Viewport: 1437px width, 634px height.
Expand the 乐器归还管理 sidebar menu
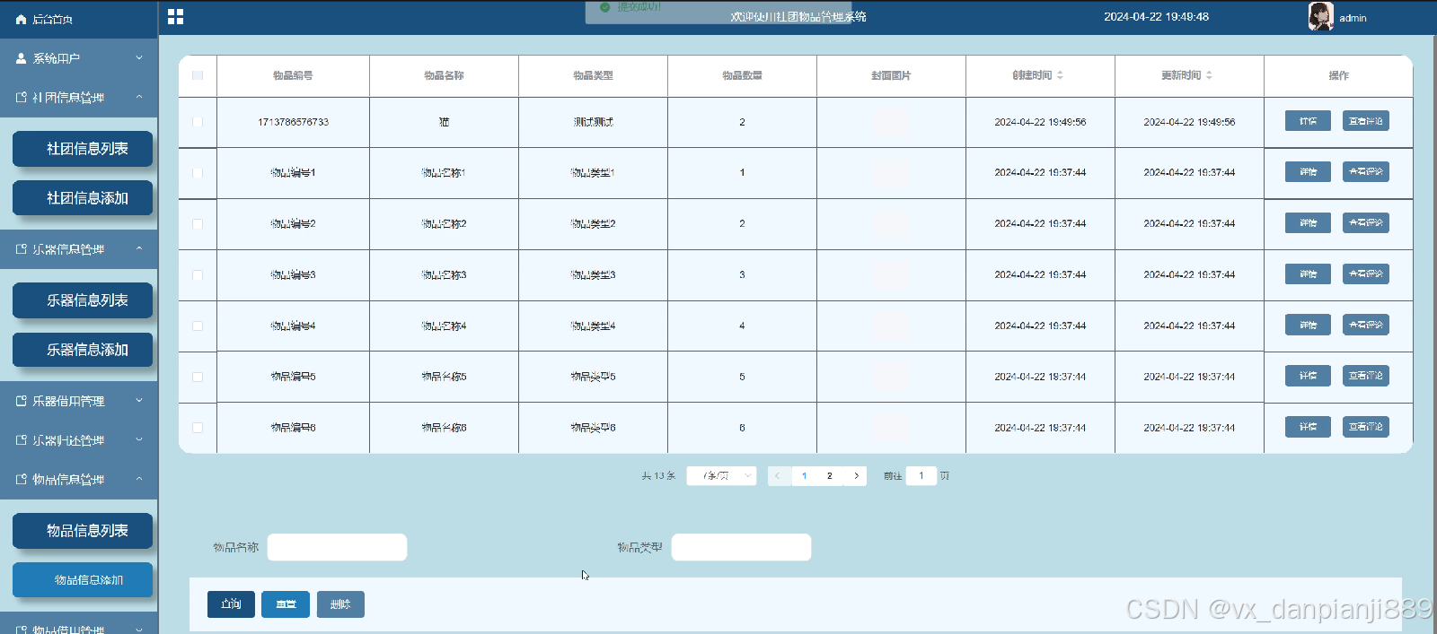79,440
